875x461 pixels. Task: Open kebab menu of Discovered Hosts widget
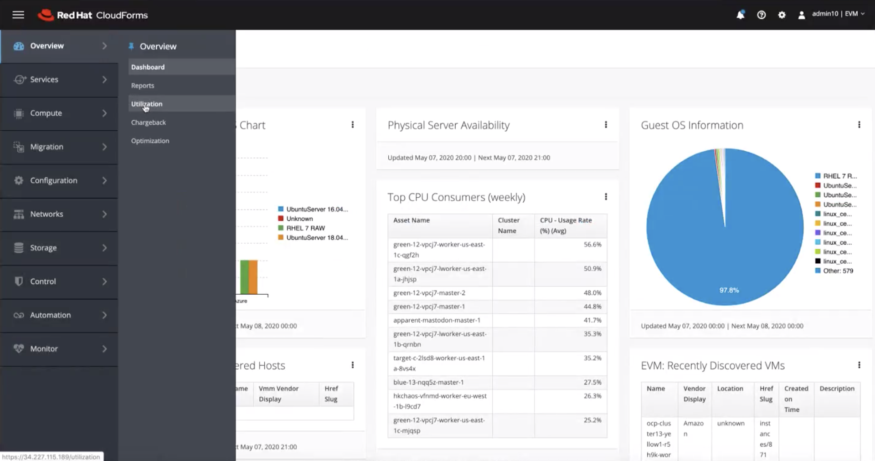pos(352,365)
